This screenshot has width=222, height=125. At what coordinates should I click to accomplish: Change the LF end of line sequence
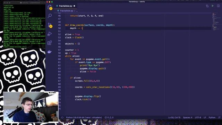(x=205, y=117)
